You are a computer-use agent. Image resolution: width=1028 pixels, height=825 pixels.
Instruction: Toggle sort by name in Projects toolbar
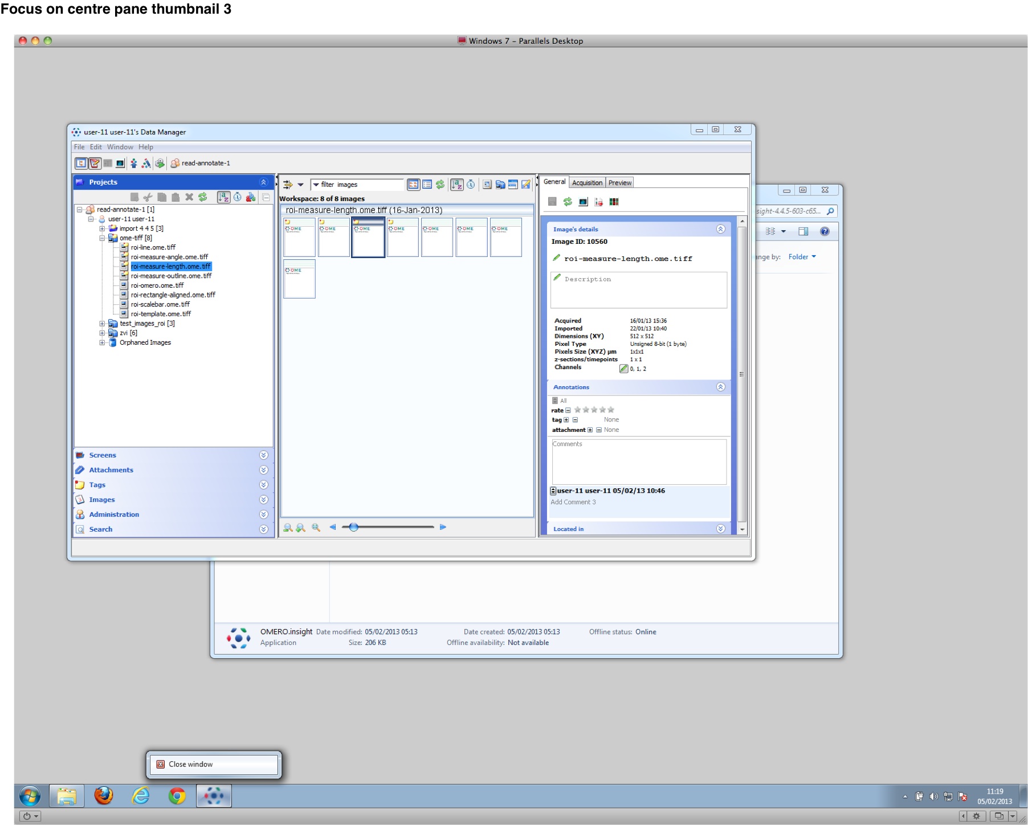coord(223,197)
